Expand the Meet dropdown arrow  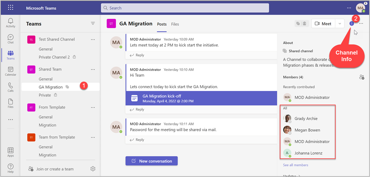coord(340,24)
